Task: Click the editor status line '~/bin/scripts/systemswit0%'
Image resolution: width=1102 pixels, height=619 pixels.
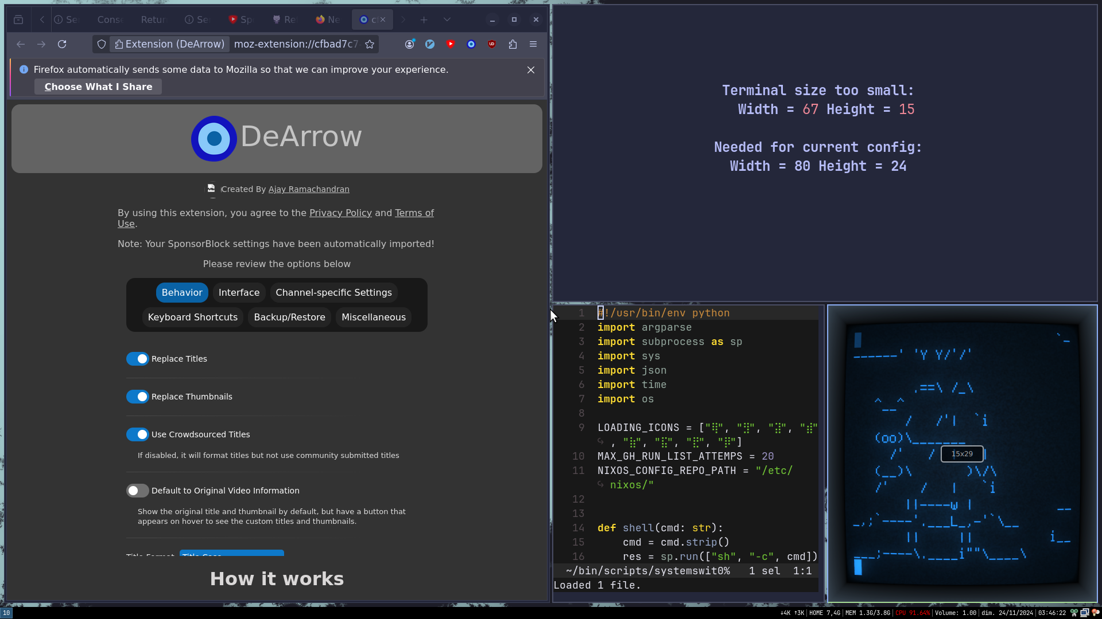Action: [648, 571]
